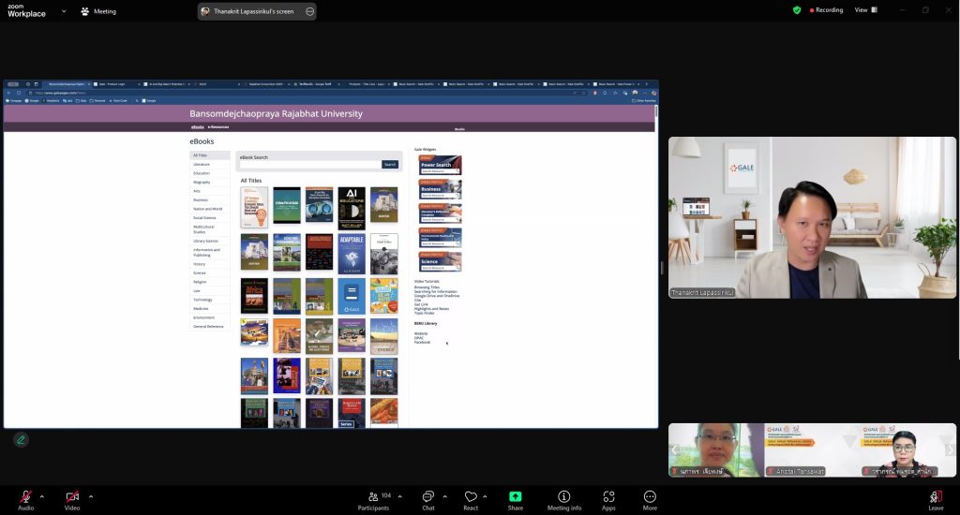Open the e-Resources tab on the page
The height and width of the screenshot is (515, 960).
pyautogui.click(x=218, y=127)
